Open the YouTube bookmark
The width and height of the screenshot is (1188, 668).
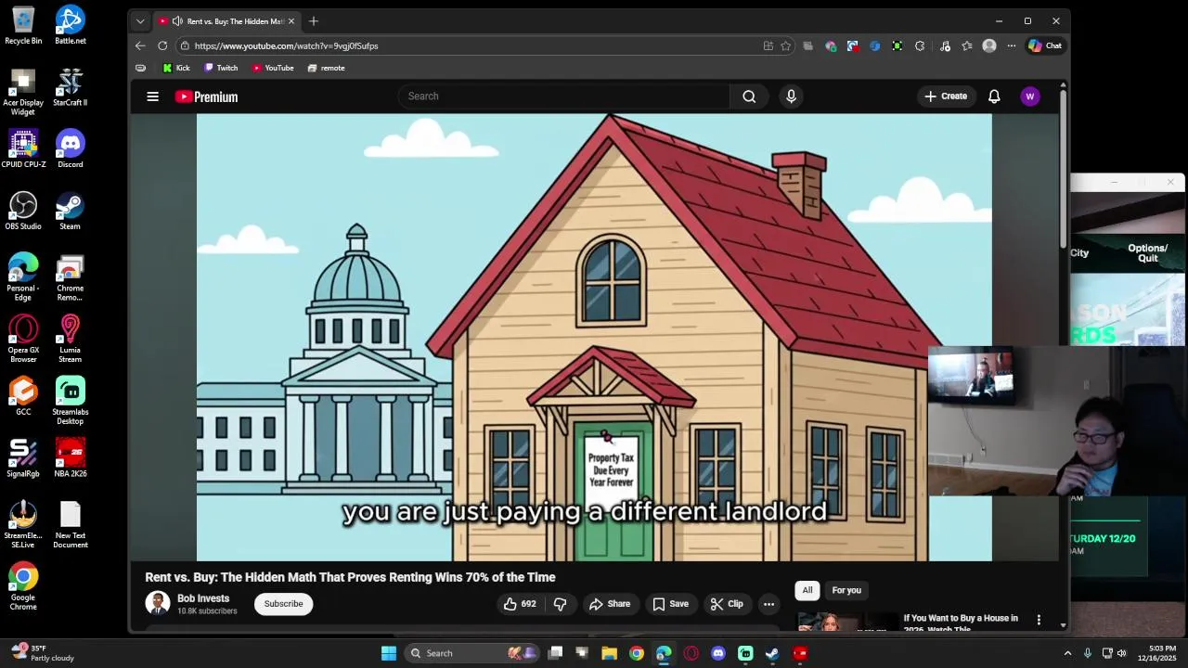pyautogui.click(x=273, y=68)
